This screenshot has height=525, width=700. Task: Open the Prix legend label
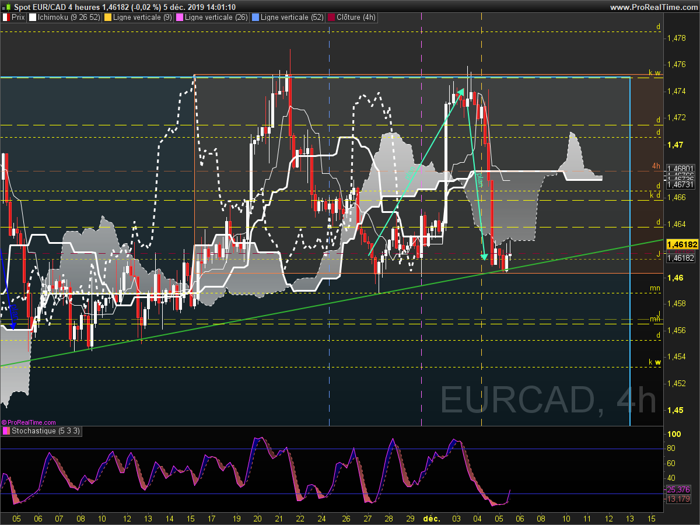point(18,17)
